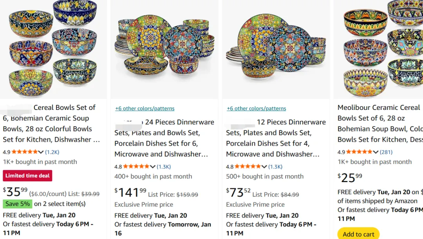This screenshot has height=239, width=423.
Task: View other colors for 12 Pieces Dinnerware set
Action: point(256,109)
